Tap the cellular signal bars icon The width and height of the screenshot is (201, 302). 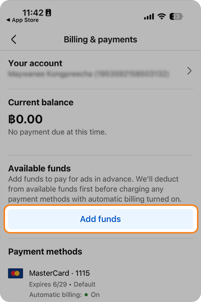(x=149, y=17)
